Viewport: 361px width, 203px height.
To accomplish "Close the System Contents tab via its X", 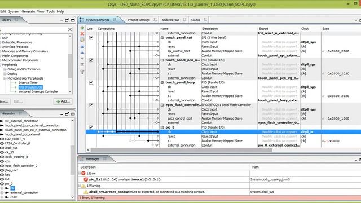I will (x=115, y=20).
